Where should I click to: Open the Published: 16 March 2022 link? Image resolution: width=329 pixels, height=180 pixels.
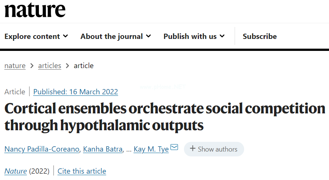click(x=76, y=92)
